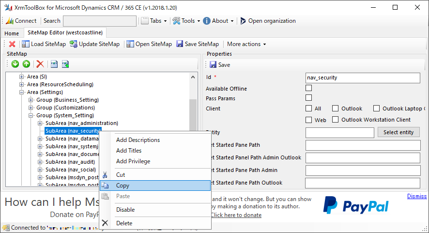This screenshot has width=429, height=233.
Task: Open the More actions dropdown
Action: [246, 44]
